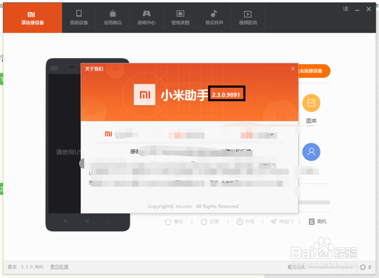This screenshot has width=379, height=278.
Task: Click the version number 2.3.0.9091 in dialog
Action: [226, 94]
